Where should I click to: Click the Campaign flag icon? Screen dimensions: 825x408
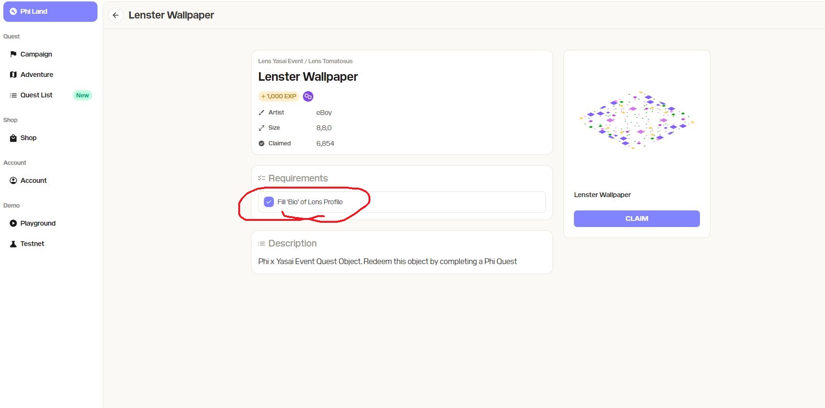13,54
